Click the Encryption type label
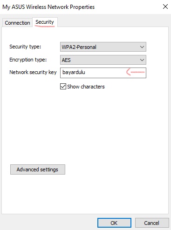 click(28, 60)
